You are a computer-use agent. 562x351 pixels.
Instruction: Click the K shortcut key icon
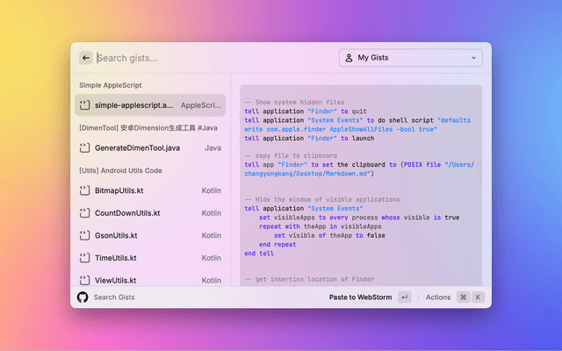pos(479,297)
